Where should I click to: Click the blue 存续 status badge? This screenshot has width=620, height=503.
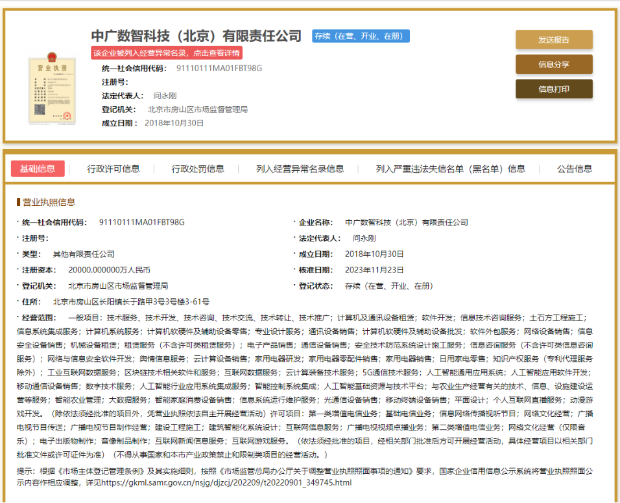click(360, 36)
